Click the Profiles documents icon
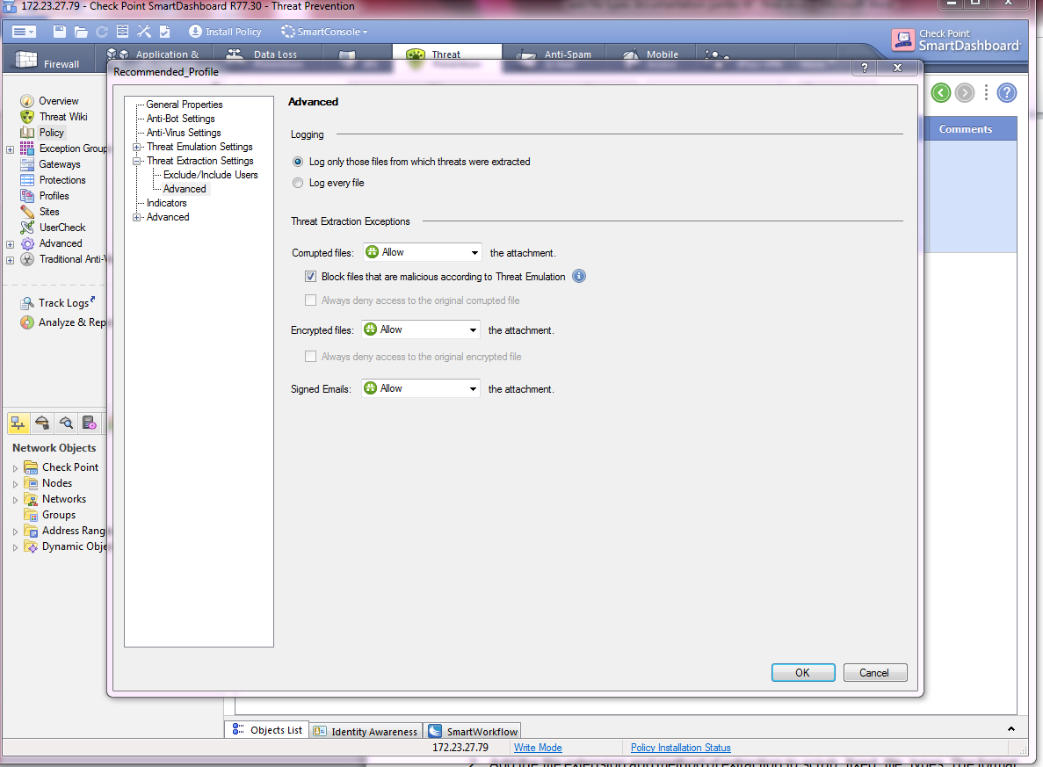1043x767 pixels. pos(26,196)
